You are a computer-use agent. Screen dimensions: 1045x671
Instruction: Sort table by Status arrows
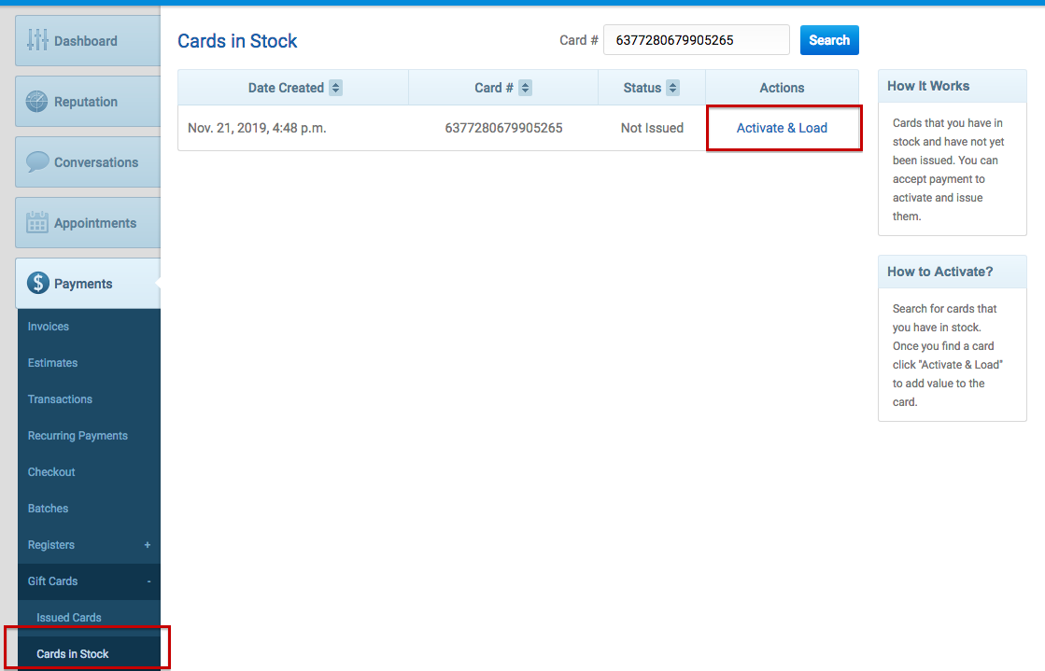tap(672, 88)
